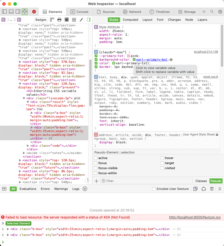Activate the element selection crosshair tool

[25, 12]
